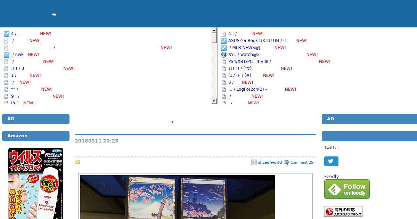Open the Plains and Island cards photo
The image size is (417, 219).
(x=178, y=197)
